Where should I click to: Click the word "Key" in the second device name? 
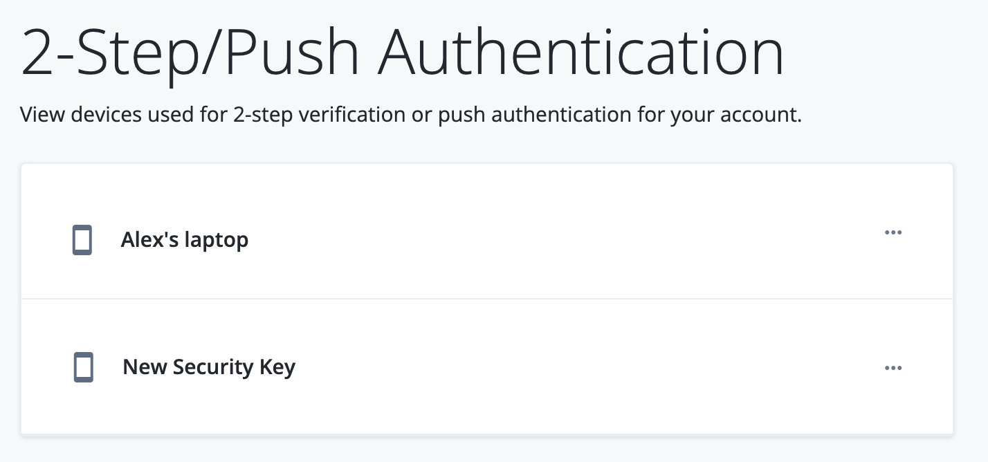click(x=277, y=367)
